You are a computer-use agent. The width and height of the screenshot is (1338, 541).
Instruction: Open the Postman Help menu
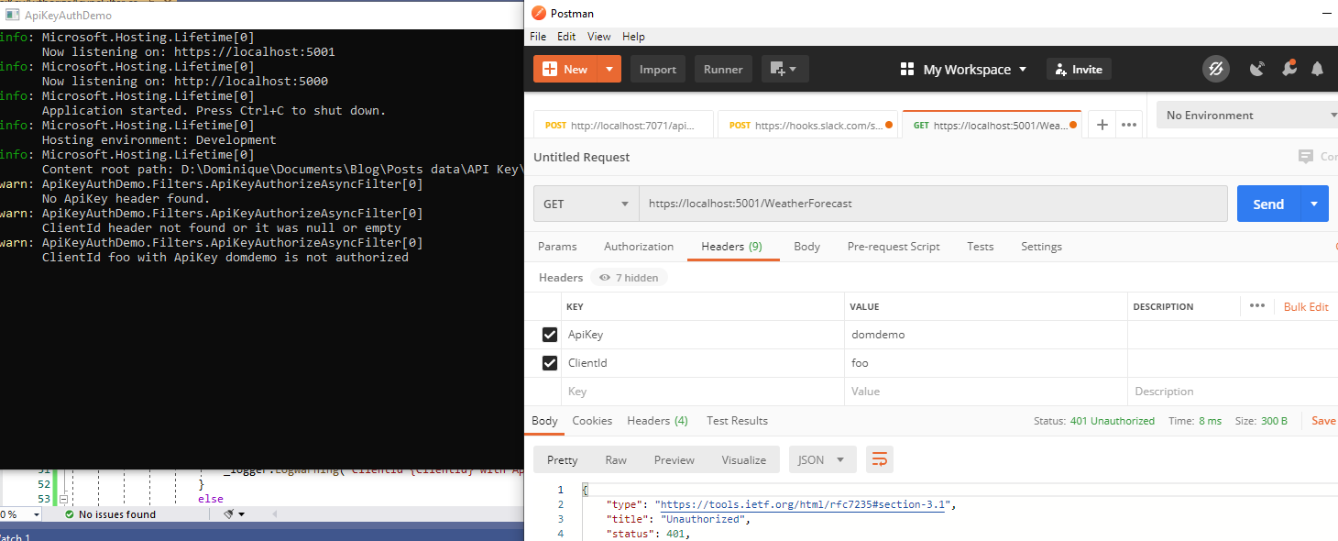click(633, 37)
